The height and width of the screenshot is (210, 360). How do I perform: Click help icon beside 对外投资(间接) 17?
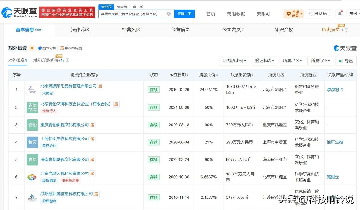[67, 60]
